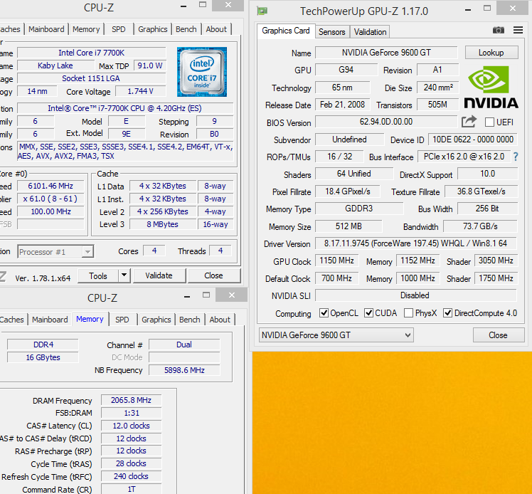The width and height of the screenshot is (532, 494).
Task: Switch to the Sensors tab in GPU-Z
Action: pyautogui.click(x=331, y=31)
